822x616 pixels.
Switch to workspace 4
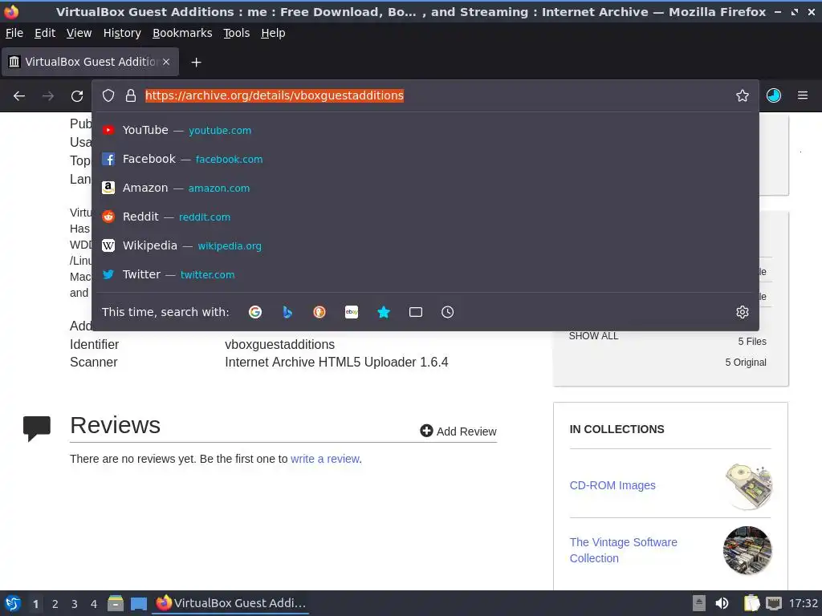[x=94, y=604]
